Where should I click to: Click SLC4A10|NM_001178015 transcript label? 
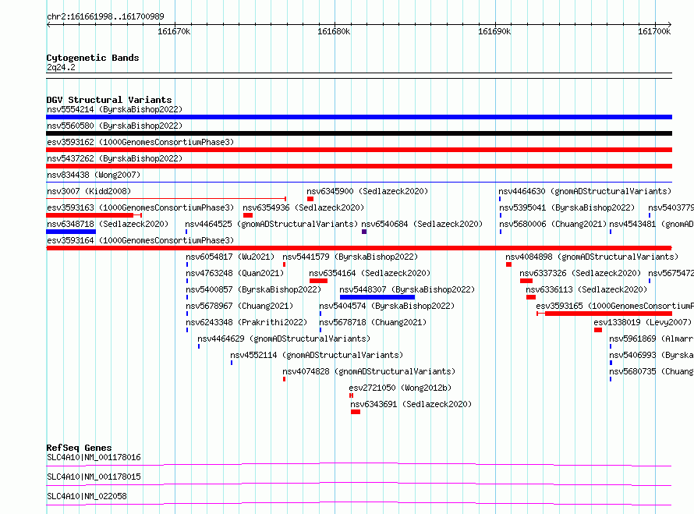pyautogui.click(x=94, y=477)
